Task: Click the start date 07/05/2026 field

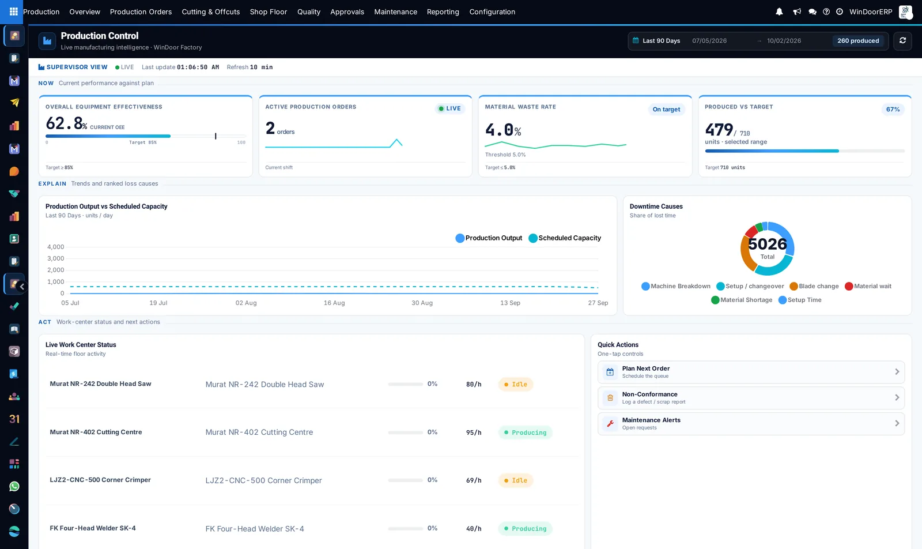Action: click(709, 41)
